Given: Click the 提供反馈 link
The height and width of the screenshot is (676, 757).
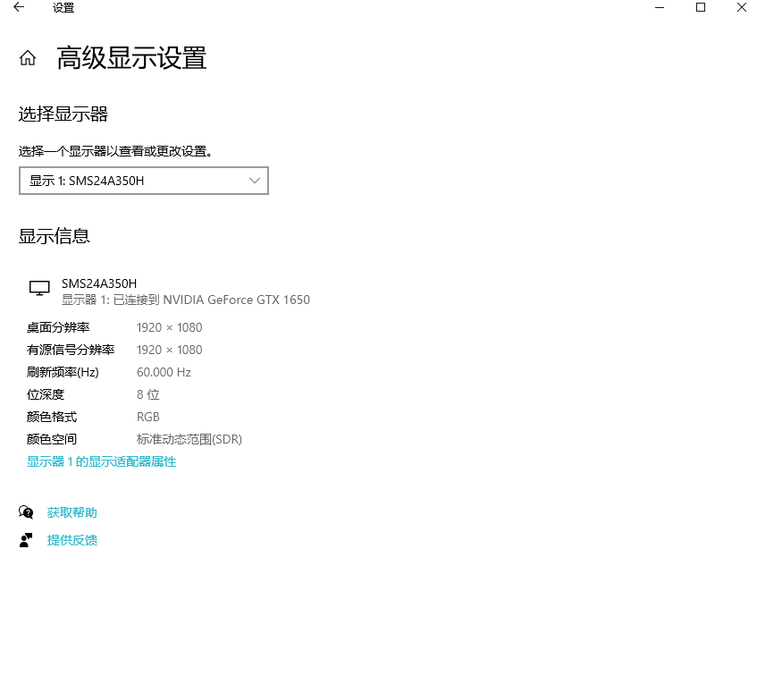Looking at the screenshot, I should [x=71, y=539].
